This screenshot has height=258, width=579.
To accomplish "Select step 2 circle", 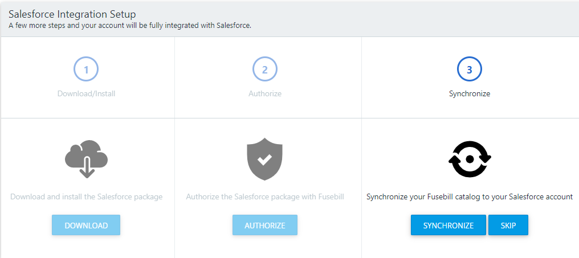I will pyautogui.click(x=265, y=69).
